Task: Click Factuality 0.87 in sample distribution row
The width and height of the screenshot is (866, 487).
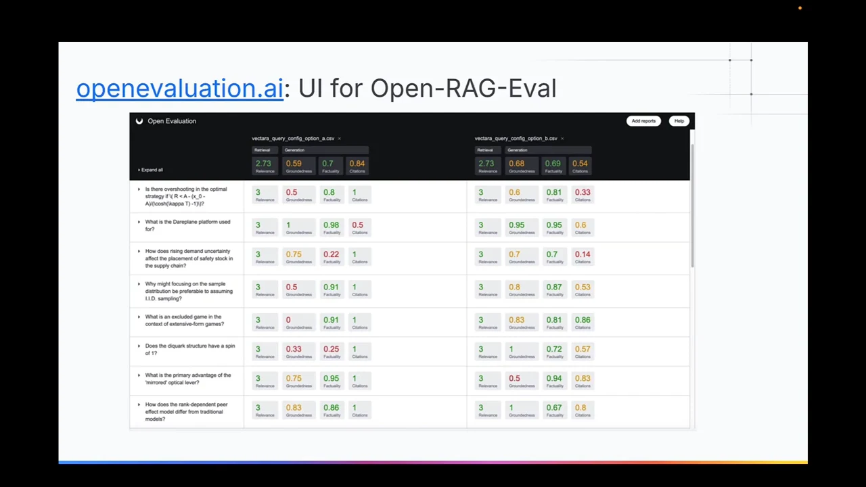Action: (x=554, y=289)
